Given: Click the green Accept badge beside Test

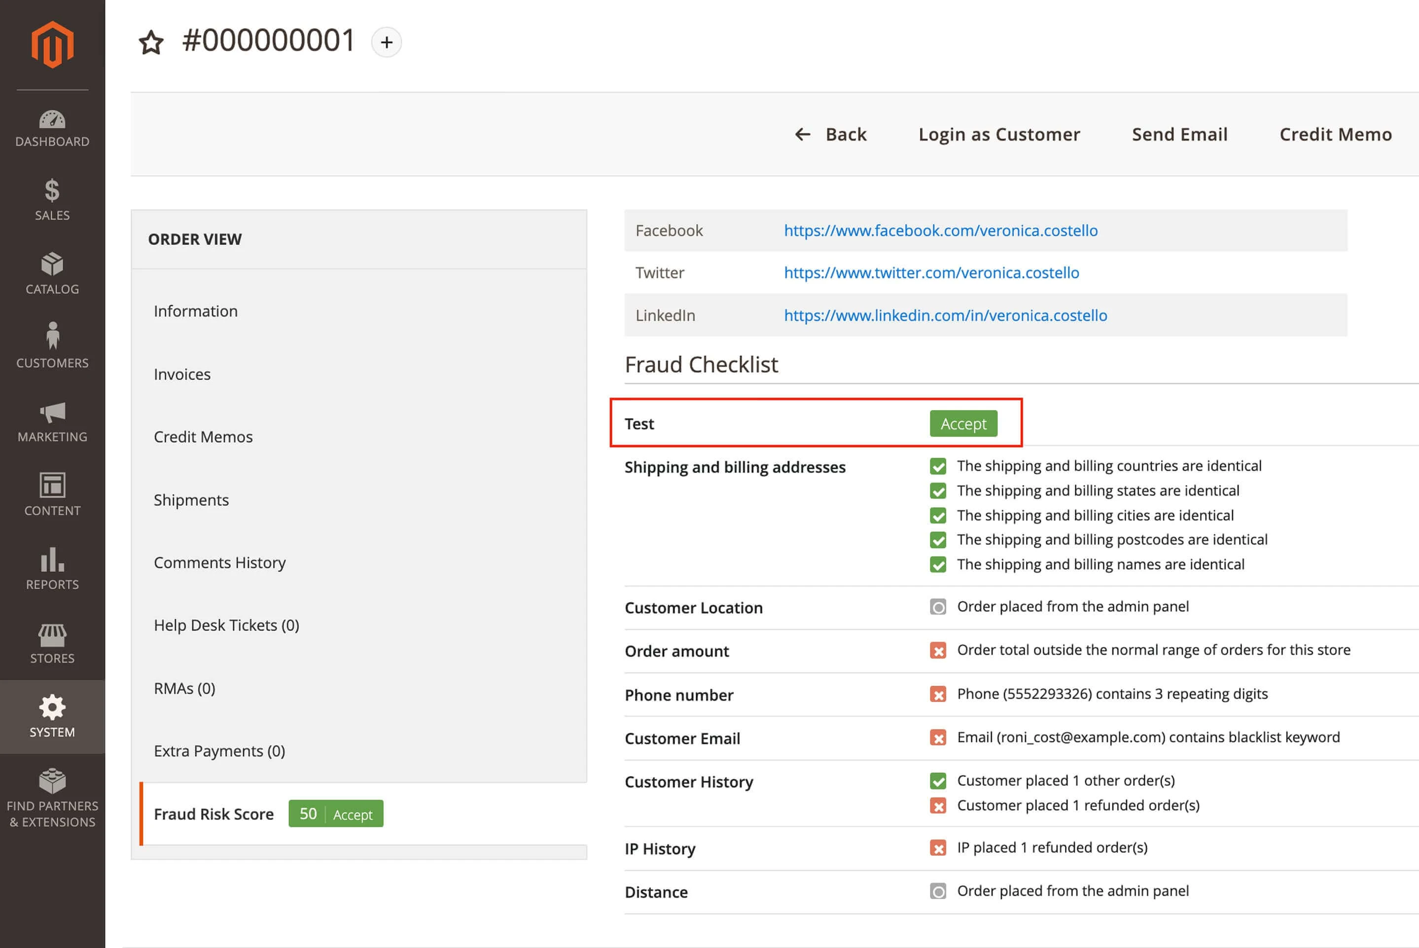Looking at the screenshot, I should tap(963, 424).
